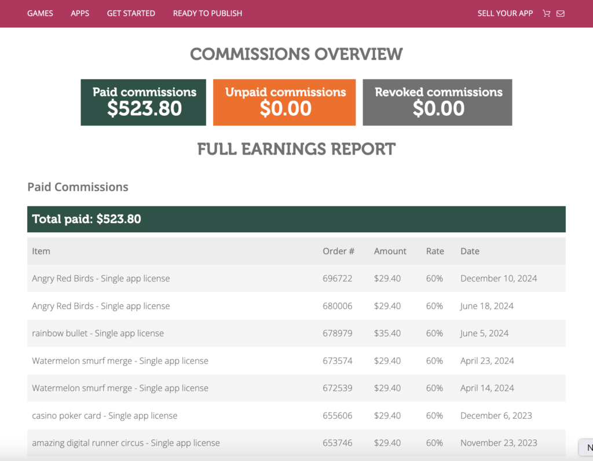Screen dimensions: 593x461
Task: Click the Total paid summary bar
Action: pyautogui.click(x=296, y=219)
